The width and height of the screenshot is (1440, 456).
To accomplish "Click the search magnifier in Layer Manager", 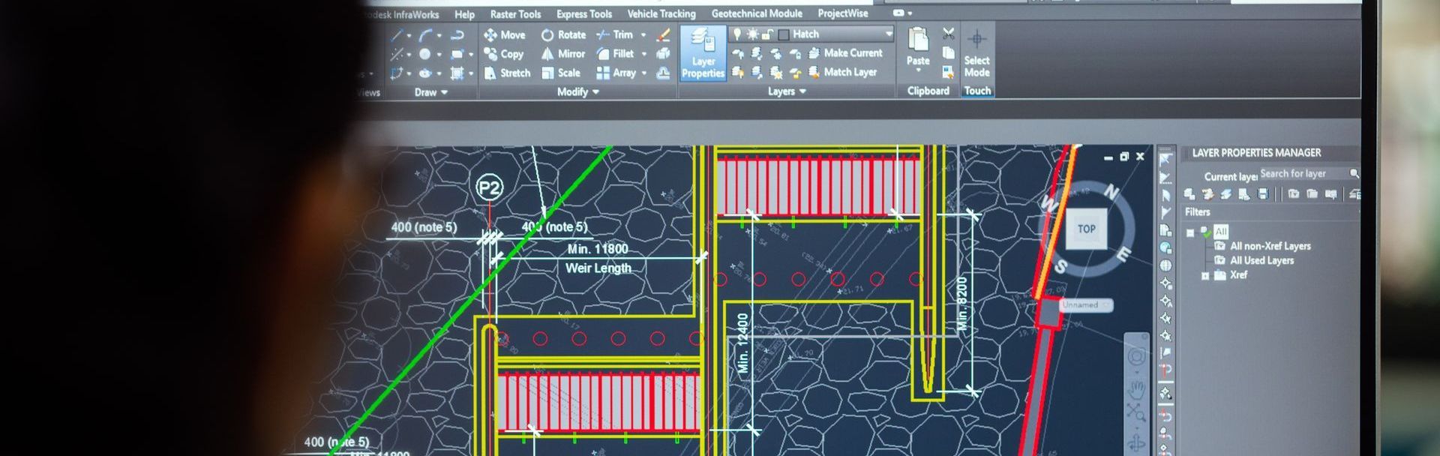I will pyautogui.click(x=1354, y=173).
